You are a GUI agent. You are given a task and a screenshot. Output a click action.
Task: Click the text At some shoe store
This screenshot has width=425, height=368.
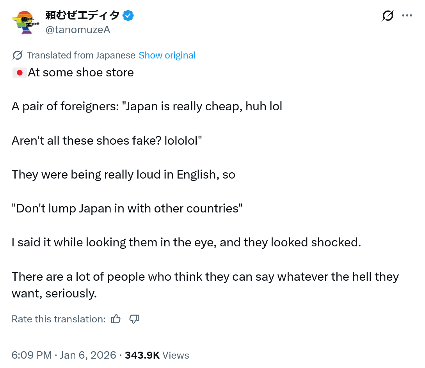tap(81, 73)
